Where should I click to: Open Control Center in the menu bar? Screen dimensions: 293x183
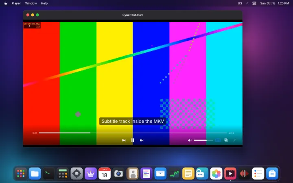[x=254, y=3]
